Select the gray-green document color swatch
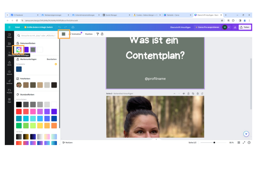257x171 pixels. click(33, 50)
